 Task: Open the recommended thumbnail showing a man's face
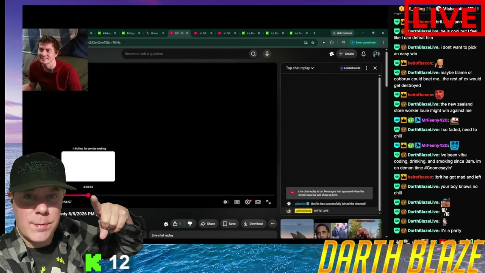(331, 229)
